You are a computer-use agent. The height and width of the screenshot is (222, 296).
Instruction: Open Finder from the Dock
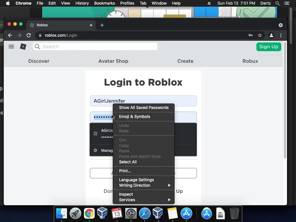point(62,213)
